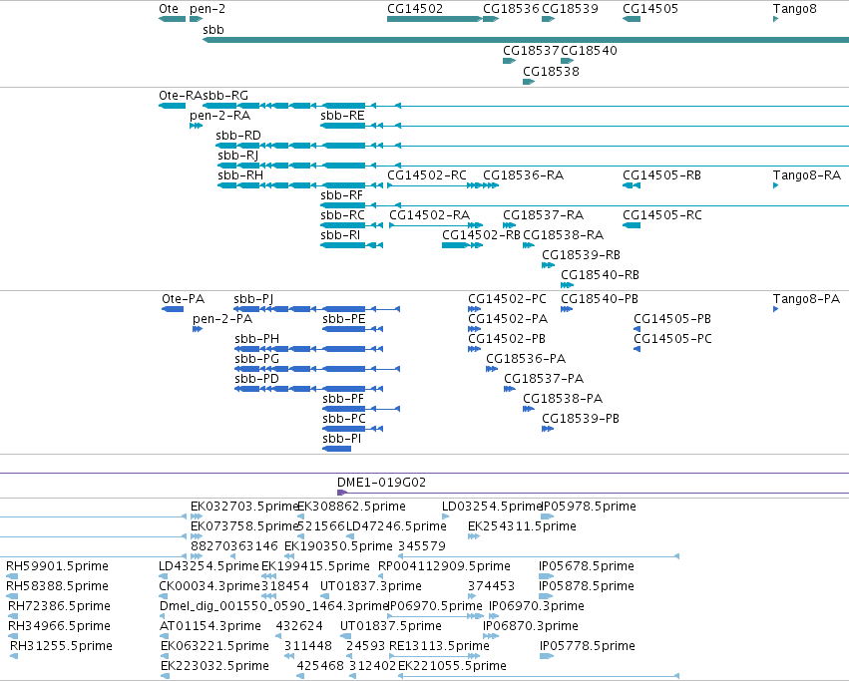Click the RE13113.5prime EST label
Viewport: 849px width, 681px height.
(439, 646)
